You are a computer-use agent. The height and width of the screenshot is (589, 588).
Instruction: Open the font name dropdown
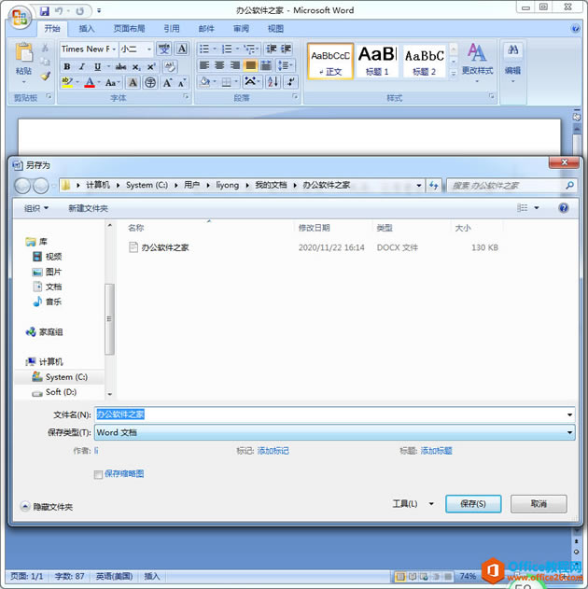[x=114, y=49]
